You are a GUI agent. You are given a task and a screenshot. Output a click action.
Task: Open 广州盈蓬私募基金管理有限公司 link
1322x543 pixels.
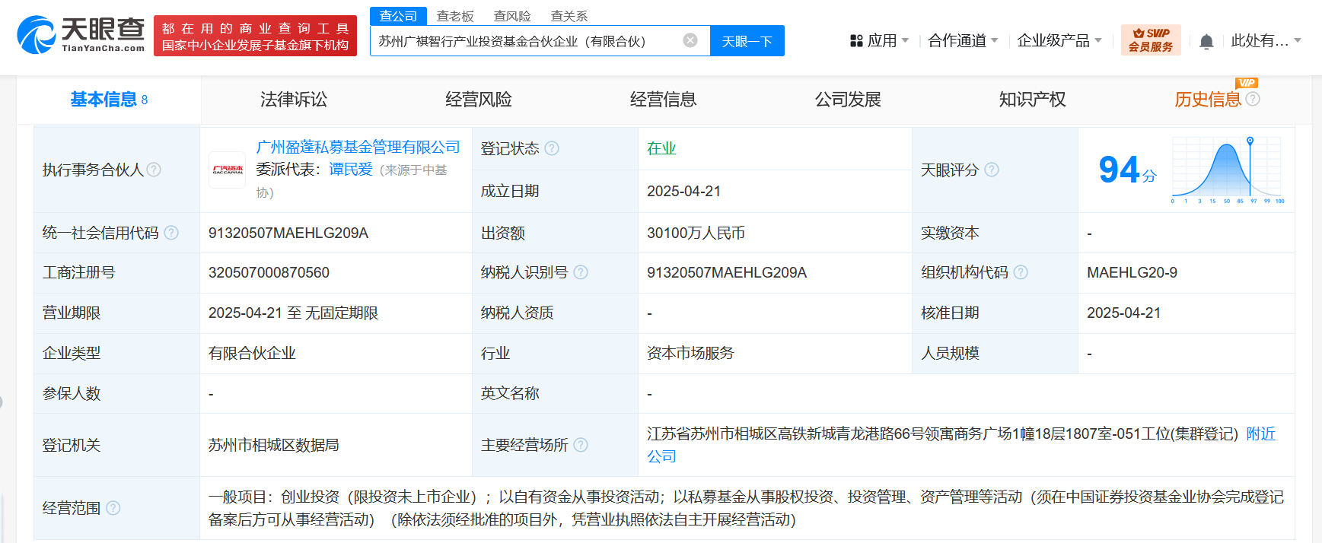(358, 147)
